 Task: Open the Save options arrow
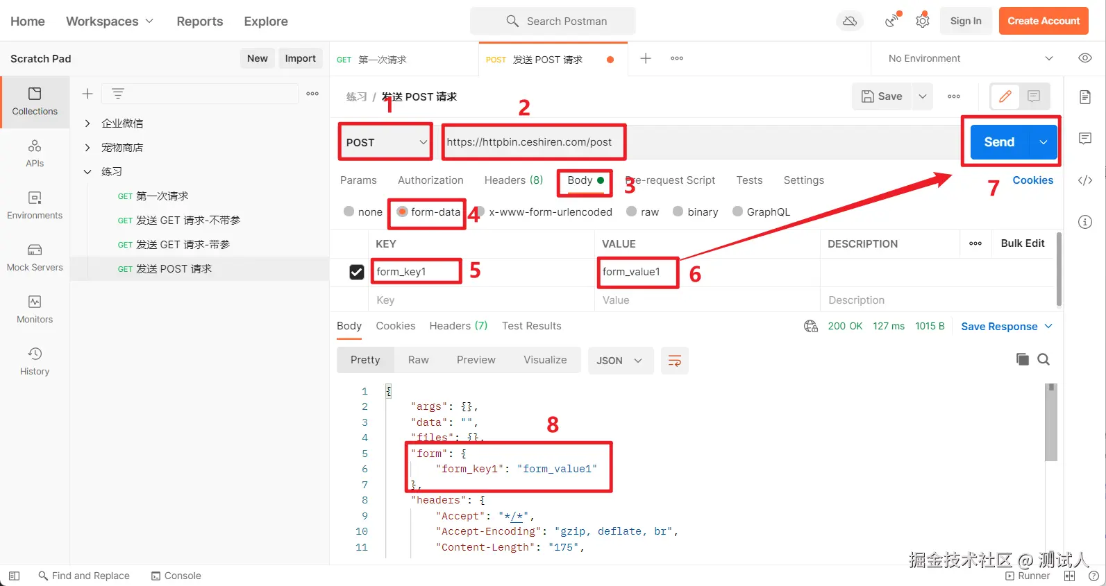point(923,96)
